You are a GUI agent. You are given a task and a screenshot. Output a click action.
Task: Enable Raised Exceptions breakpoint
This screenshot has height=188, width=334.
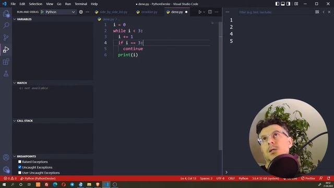tap(20, 162)
